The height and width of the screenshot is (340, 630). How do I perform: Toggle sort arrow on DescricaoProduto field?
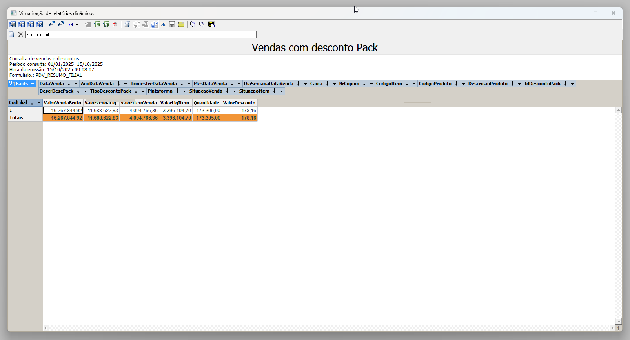click(x=513, y=84)
